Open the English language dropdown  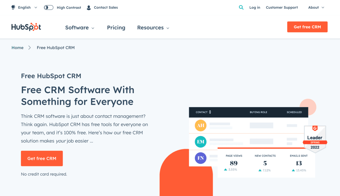click(27, 8)
